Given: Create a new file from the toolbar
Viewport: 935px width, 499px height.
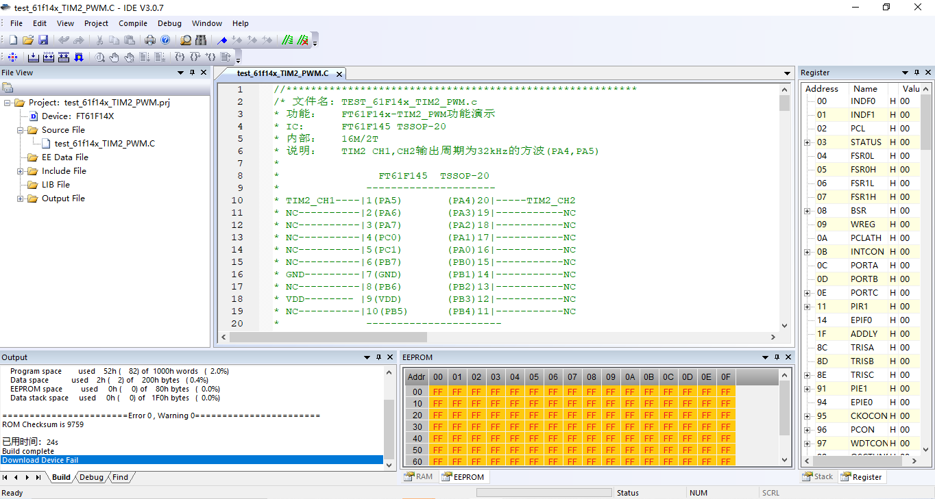Looking at the screenshot, I should (13, 40).
